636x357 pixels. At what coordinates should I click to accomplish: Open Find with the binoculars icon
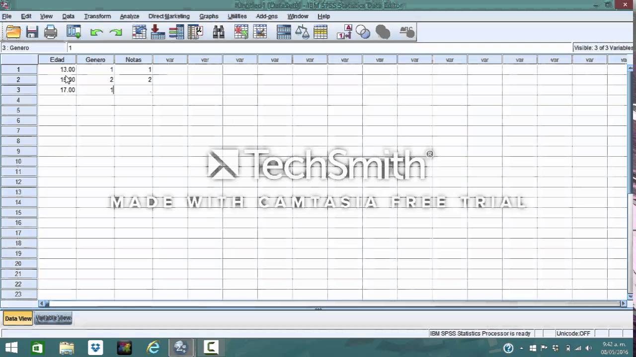(218, 32)
